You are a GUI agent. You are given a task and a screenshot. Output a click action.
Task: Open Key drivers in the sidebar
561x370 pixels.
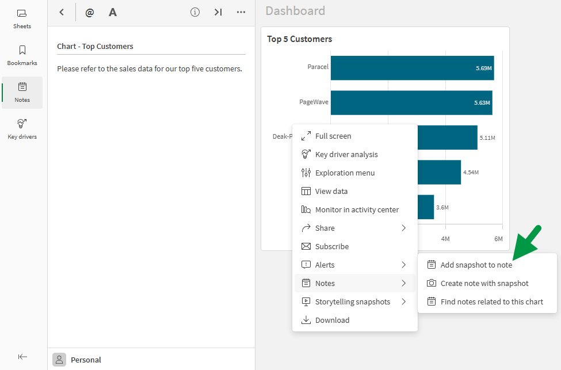[x=22, y=129]
